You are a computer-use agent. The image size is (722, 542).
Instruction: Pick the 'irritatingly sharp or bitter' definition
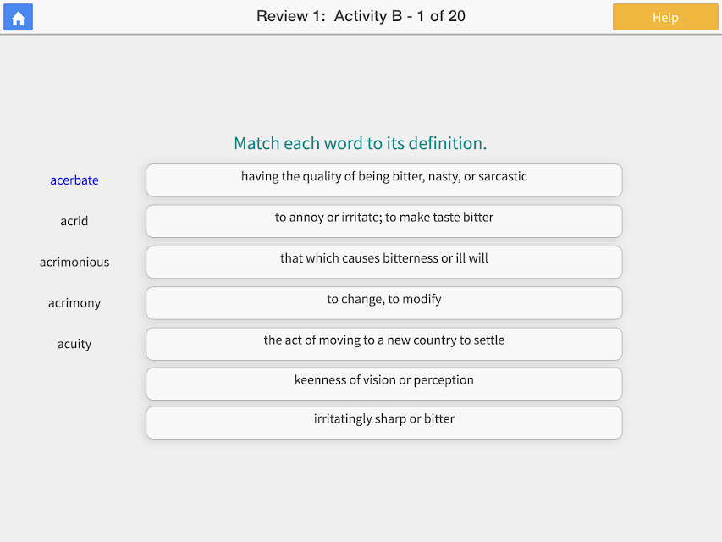(384, 423)
